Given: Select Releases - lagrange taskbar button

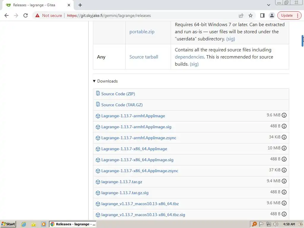Looking at the screenshot, I should point(73,224).
